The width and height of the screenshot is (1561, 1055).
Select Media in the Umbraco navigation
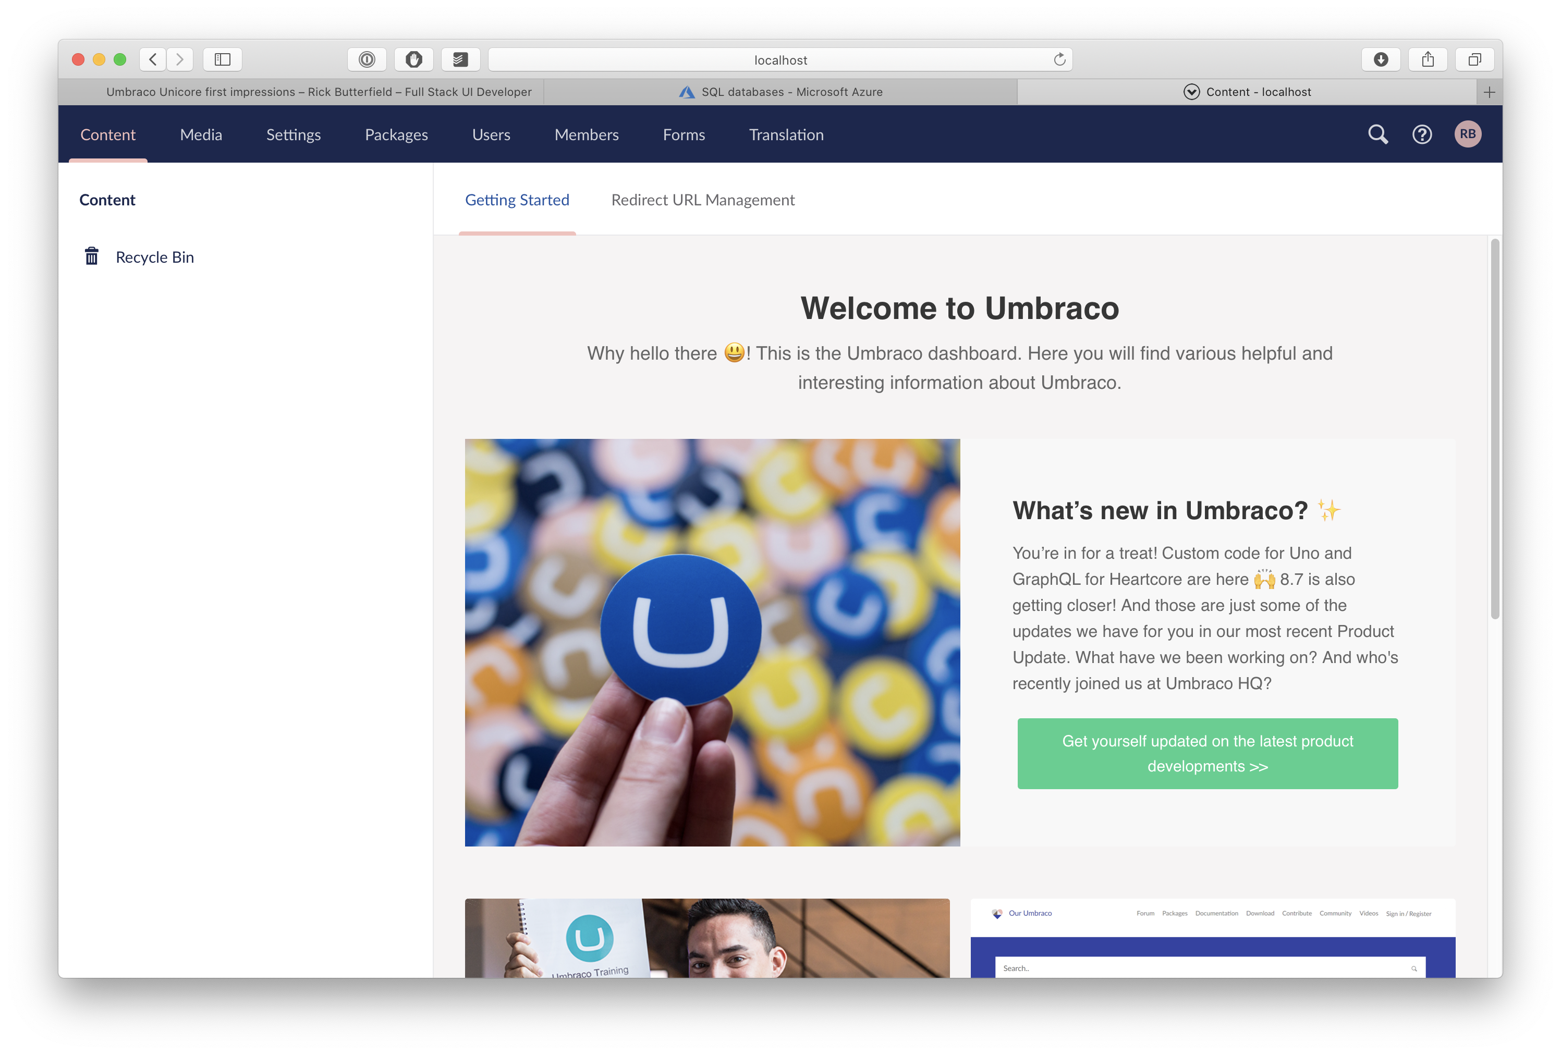pyautogui.click(x=201, y=134)
